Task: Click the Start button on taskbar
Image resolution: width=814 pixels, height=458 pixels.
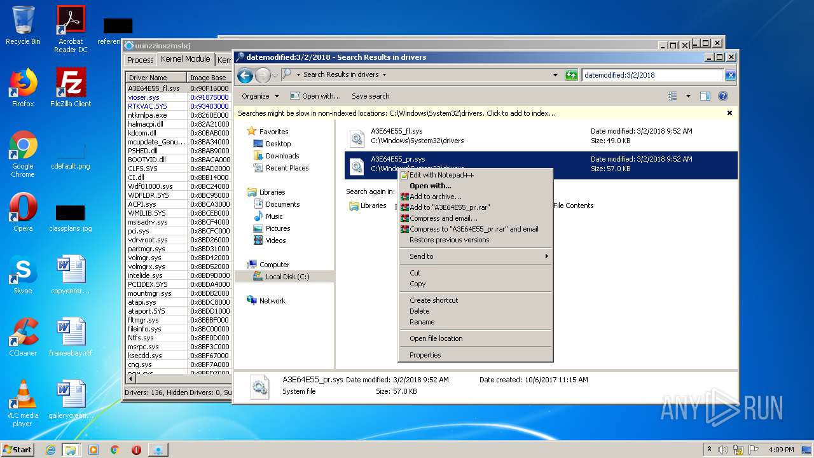Action: [x=17, y=449]
